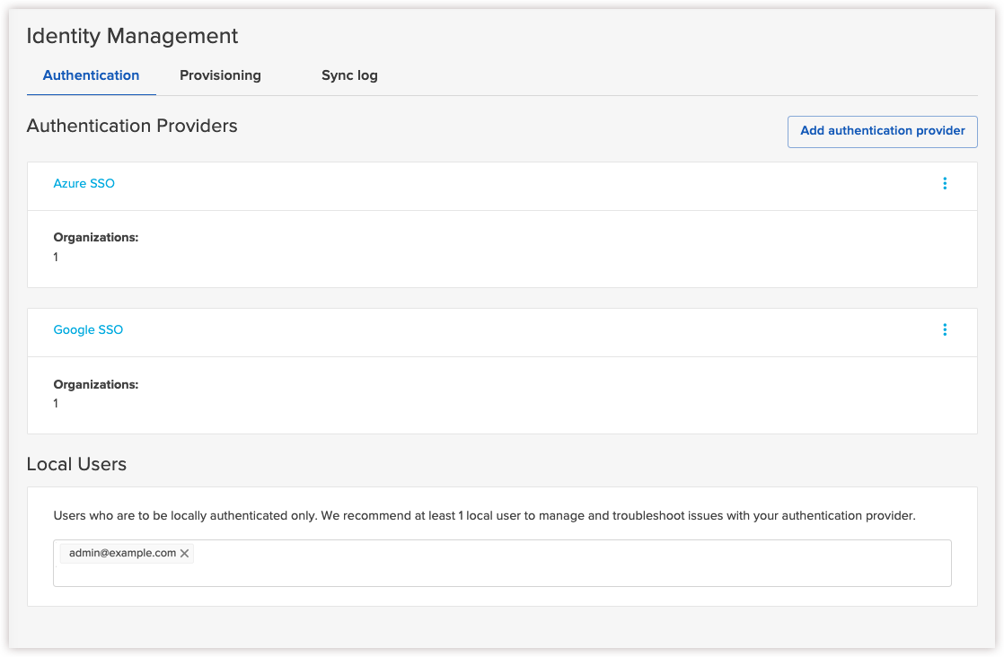Click the Identity Management heading
Screen dimensions: 1004x657
(x=131, y=36)
